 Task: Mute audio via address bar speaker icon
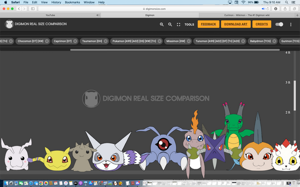(x=263, y=9)
